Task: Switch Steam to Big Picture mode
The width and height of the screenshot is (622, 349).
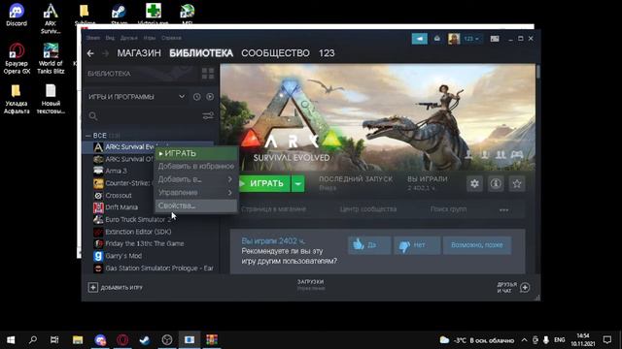Action: click(495, 39)
